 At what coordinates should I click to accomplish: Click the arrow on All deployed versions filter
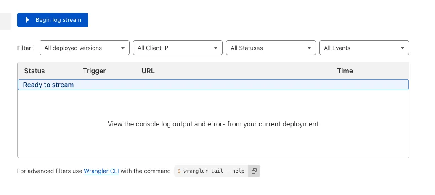(x=122, y=48)
